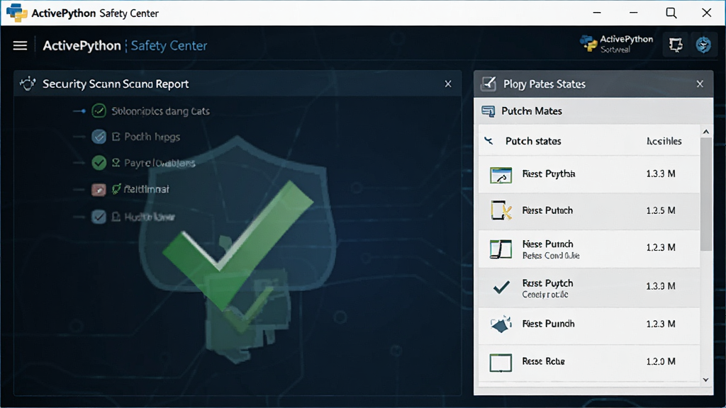Click the Ploy Pates States panel icon
Screen dimensions: 726x408
pyautogui.click(x=488, y=84)
